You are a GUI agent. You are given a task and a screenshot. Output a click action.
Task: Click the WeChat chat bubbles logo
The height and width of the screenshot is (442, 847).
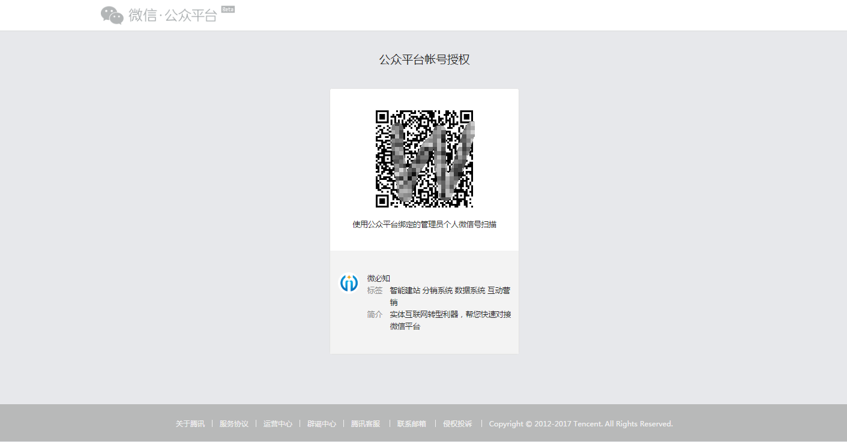click(112, 15)
